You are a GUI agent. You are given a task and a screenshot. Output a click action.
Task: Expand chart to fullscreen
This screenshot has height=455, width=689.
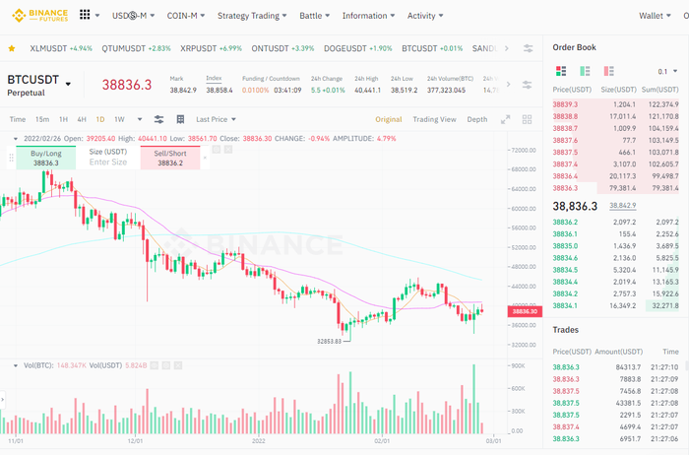point(505,119)
